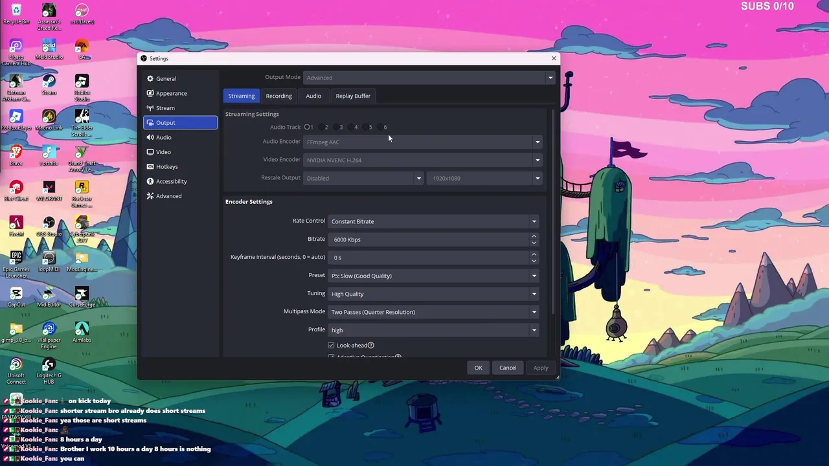
Task: Open Appearance settings in the sidebar
Action: pyautogui.click(x=180, y=93)
